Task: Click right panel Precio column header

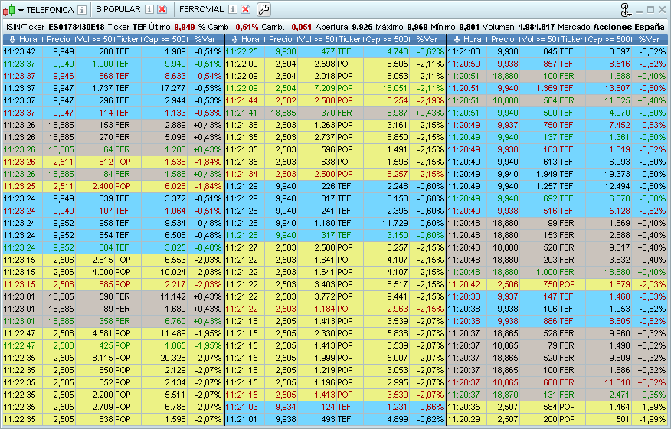Action: (502, 39)
